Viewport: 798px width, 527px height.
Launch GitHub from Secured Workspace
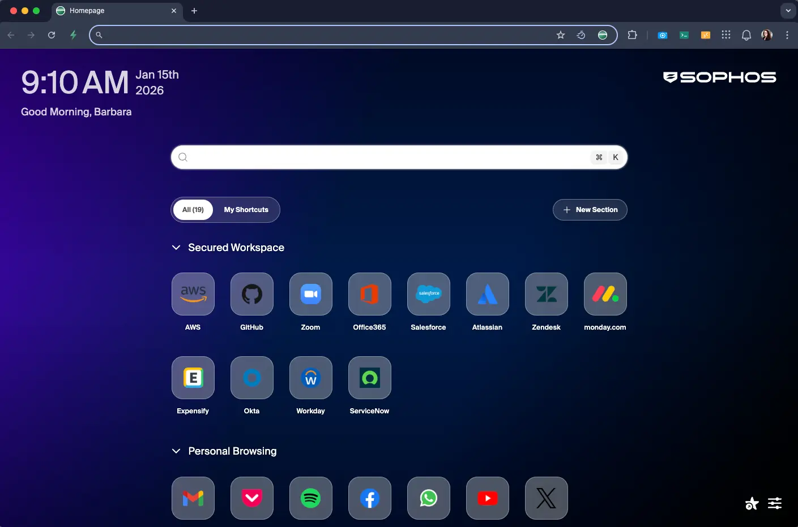point(252,294)
